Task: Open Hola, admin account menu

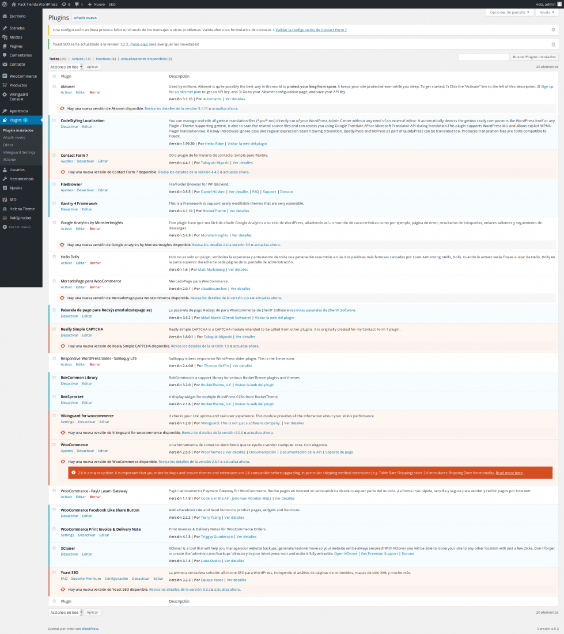Action: tap(548, 4)
